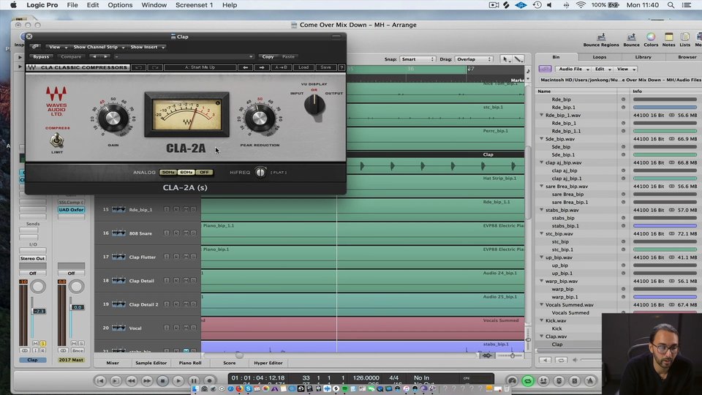This screenshot has width=702, height=395.
Task: Click the plugin redo arrow
Action: pos(155,67)
